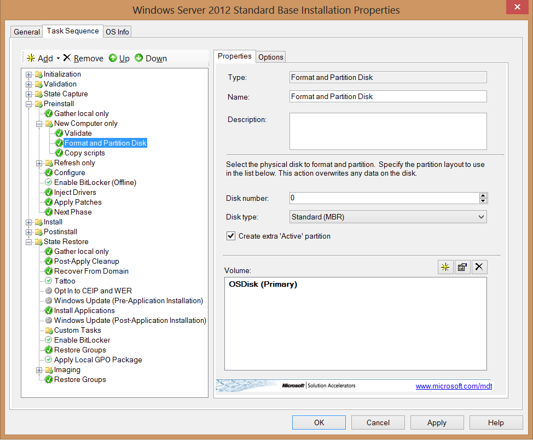Increase the Disk number with the up arrow
The width and height of the screenshot is (533, 440).
point(483,195)
